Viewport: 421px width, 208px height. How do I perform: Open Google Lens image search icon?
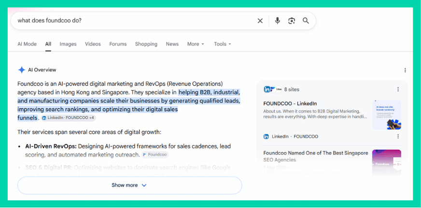click(292, 21)
